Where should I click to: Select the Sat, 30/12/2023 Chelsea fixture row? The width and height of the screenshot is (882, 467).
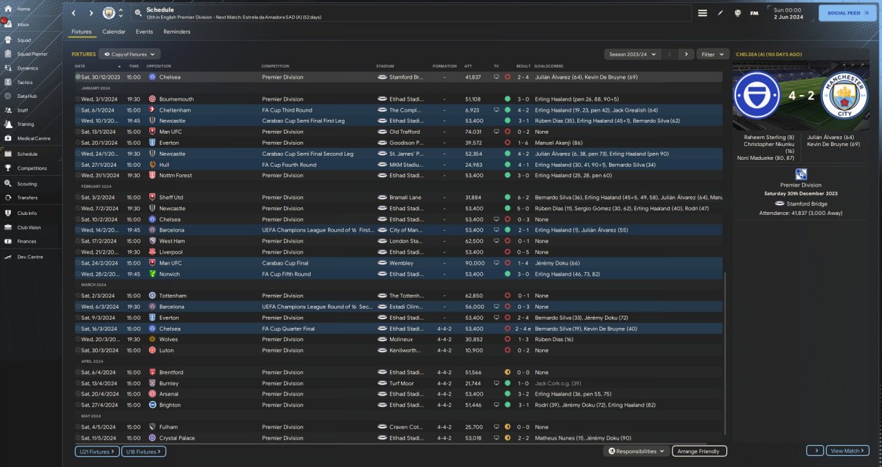pos(398,77)
